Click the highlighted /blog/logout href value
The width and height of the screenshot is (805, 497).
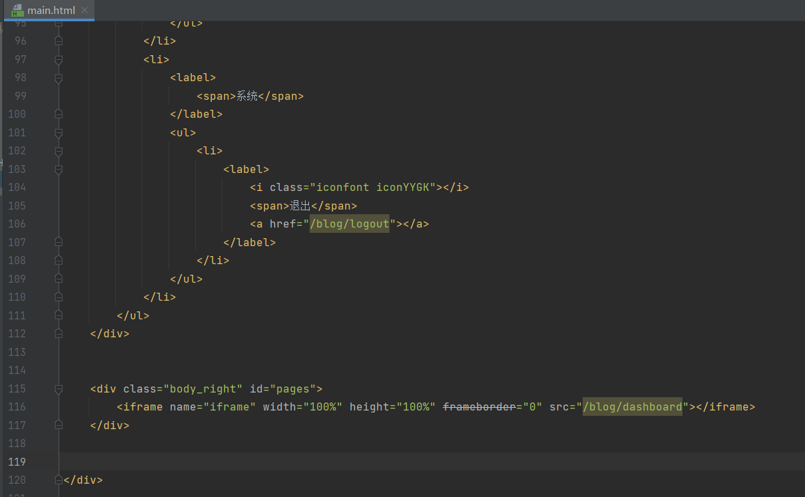(350, 224)
